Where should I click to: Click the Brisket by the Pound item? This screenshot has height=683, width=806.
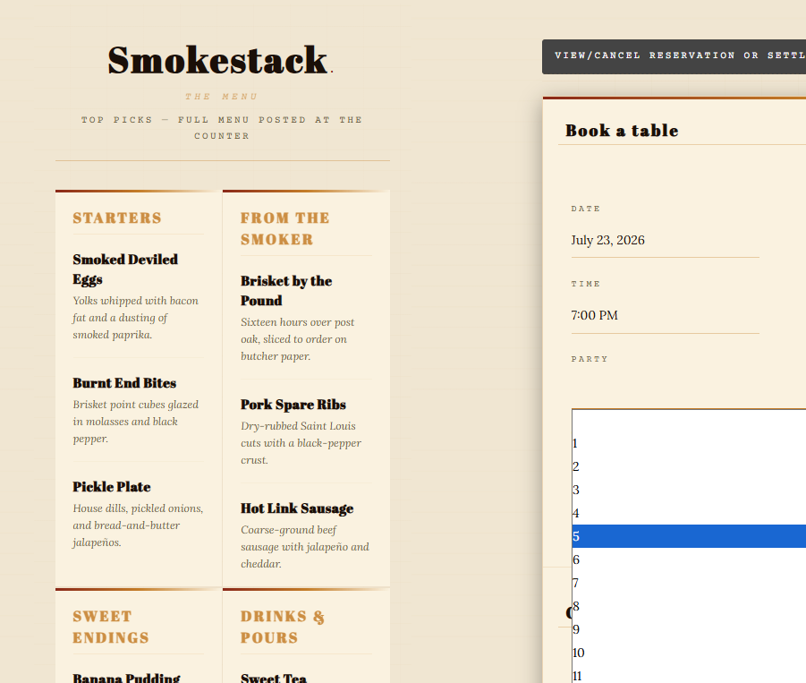tap(286, 291)
